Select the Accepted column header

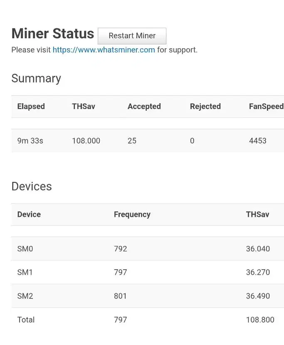tap(144, 107)
